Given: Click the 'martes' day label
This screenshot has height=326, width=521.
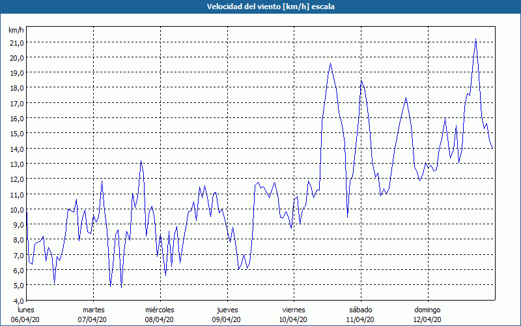Looking at the screenshot, I should pyautogui.click(x=94, y=310).
